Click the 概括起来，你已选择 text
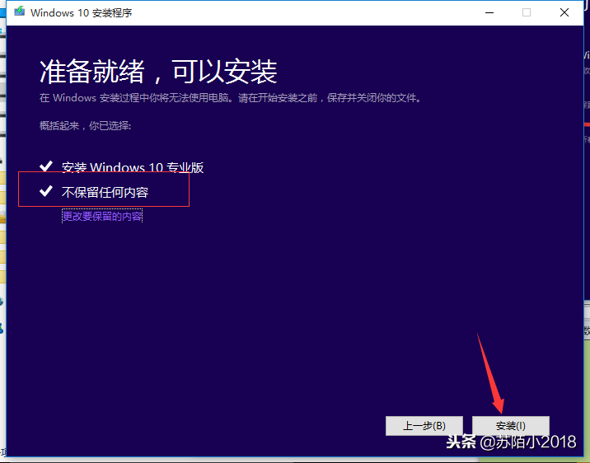 coord(85,125)
